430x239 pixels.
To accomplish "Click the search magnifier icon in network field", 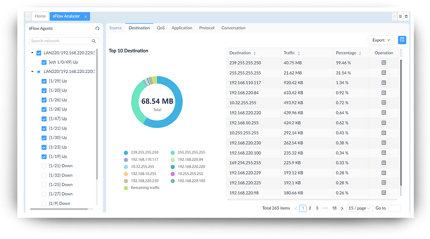I will (x=94, y=41).
